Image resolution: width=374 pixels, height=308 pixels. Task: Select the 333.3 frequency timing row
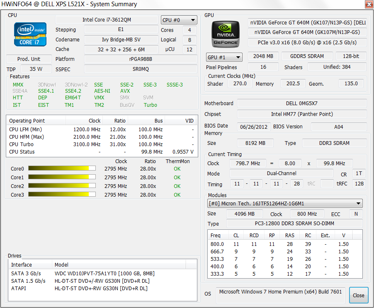click(285, 274)
